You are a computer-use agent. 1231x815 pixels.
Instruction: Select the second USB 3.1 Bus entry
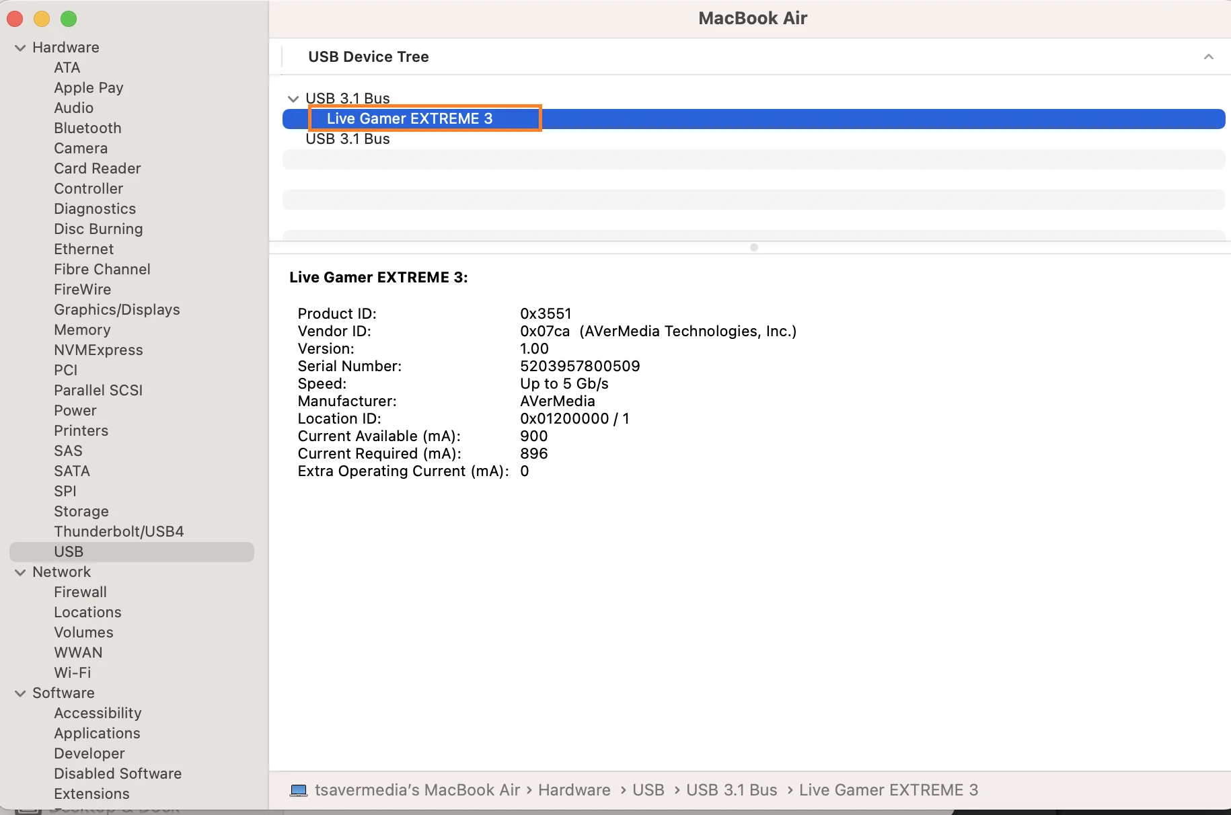[348, 139]
